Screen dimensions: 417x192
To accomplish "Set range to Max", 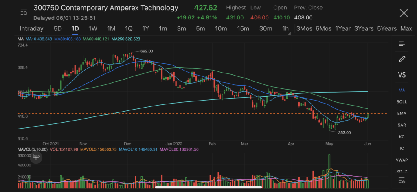I will 406,29.
